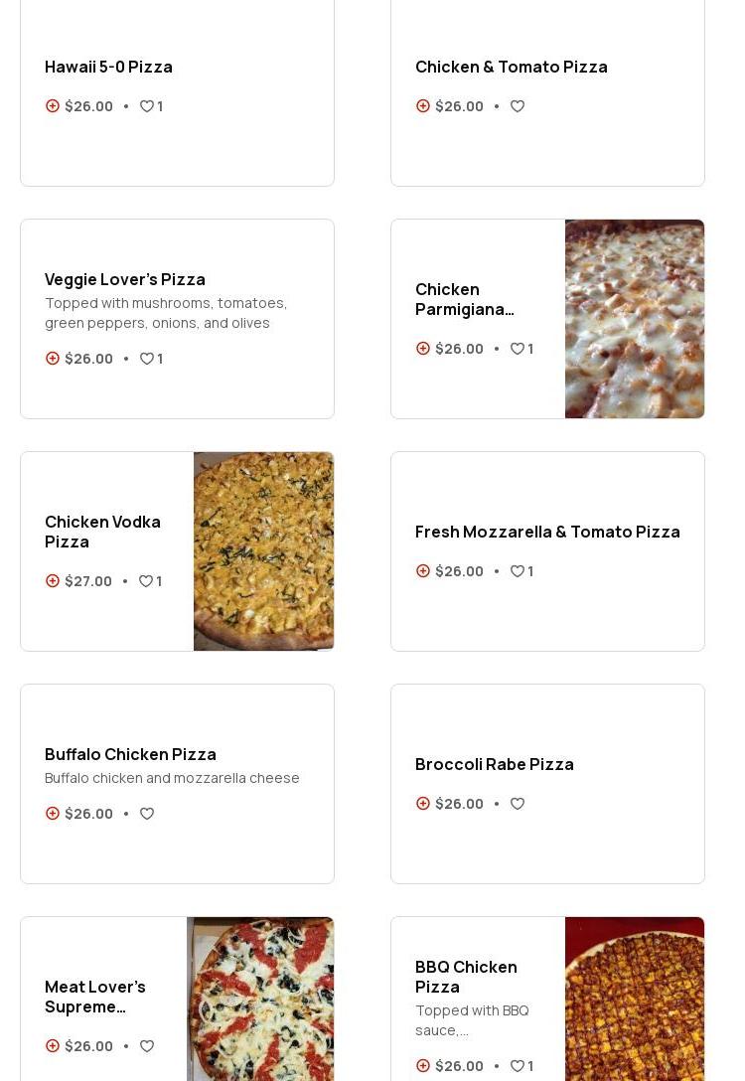
Task: Add Fresh Mozzarella & Tomato Pizza
Action: coord(423,571)
